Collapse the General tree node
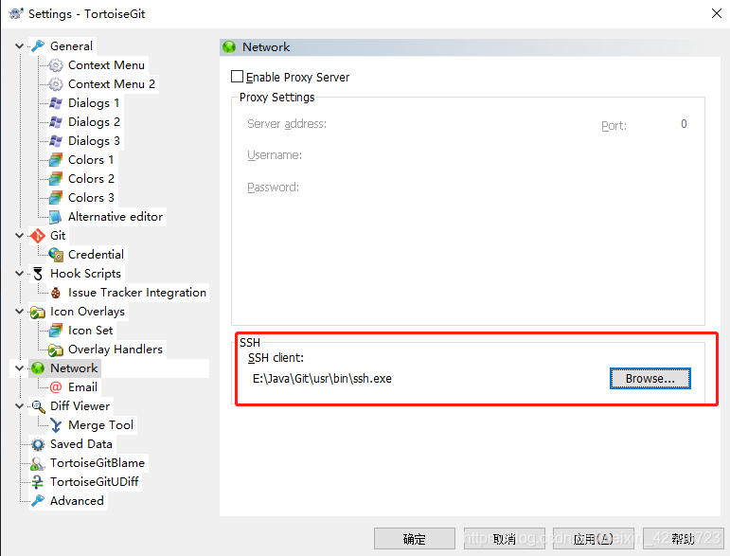This screenshot has height=556, width=730. coord(19,46)
